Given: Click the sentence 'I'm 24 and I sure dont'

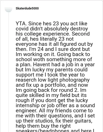Looking at the screenshot, I should (x=55, y=49).
